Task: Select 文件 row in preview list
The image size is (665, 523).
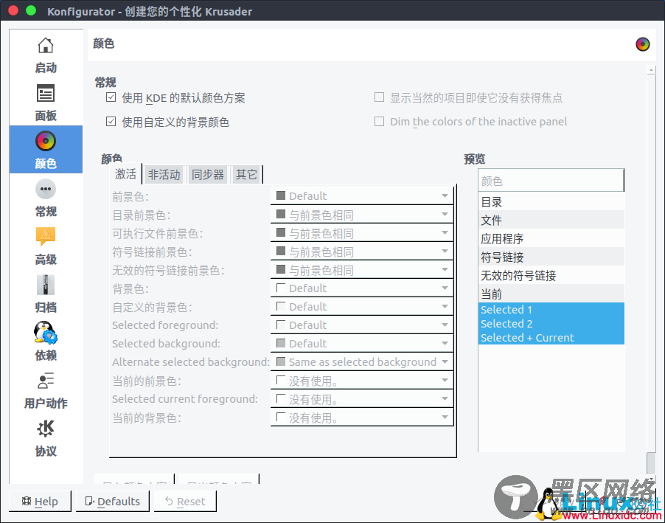Action: (551, 220)
